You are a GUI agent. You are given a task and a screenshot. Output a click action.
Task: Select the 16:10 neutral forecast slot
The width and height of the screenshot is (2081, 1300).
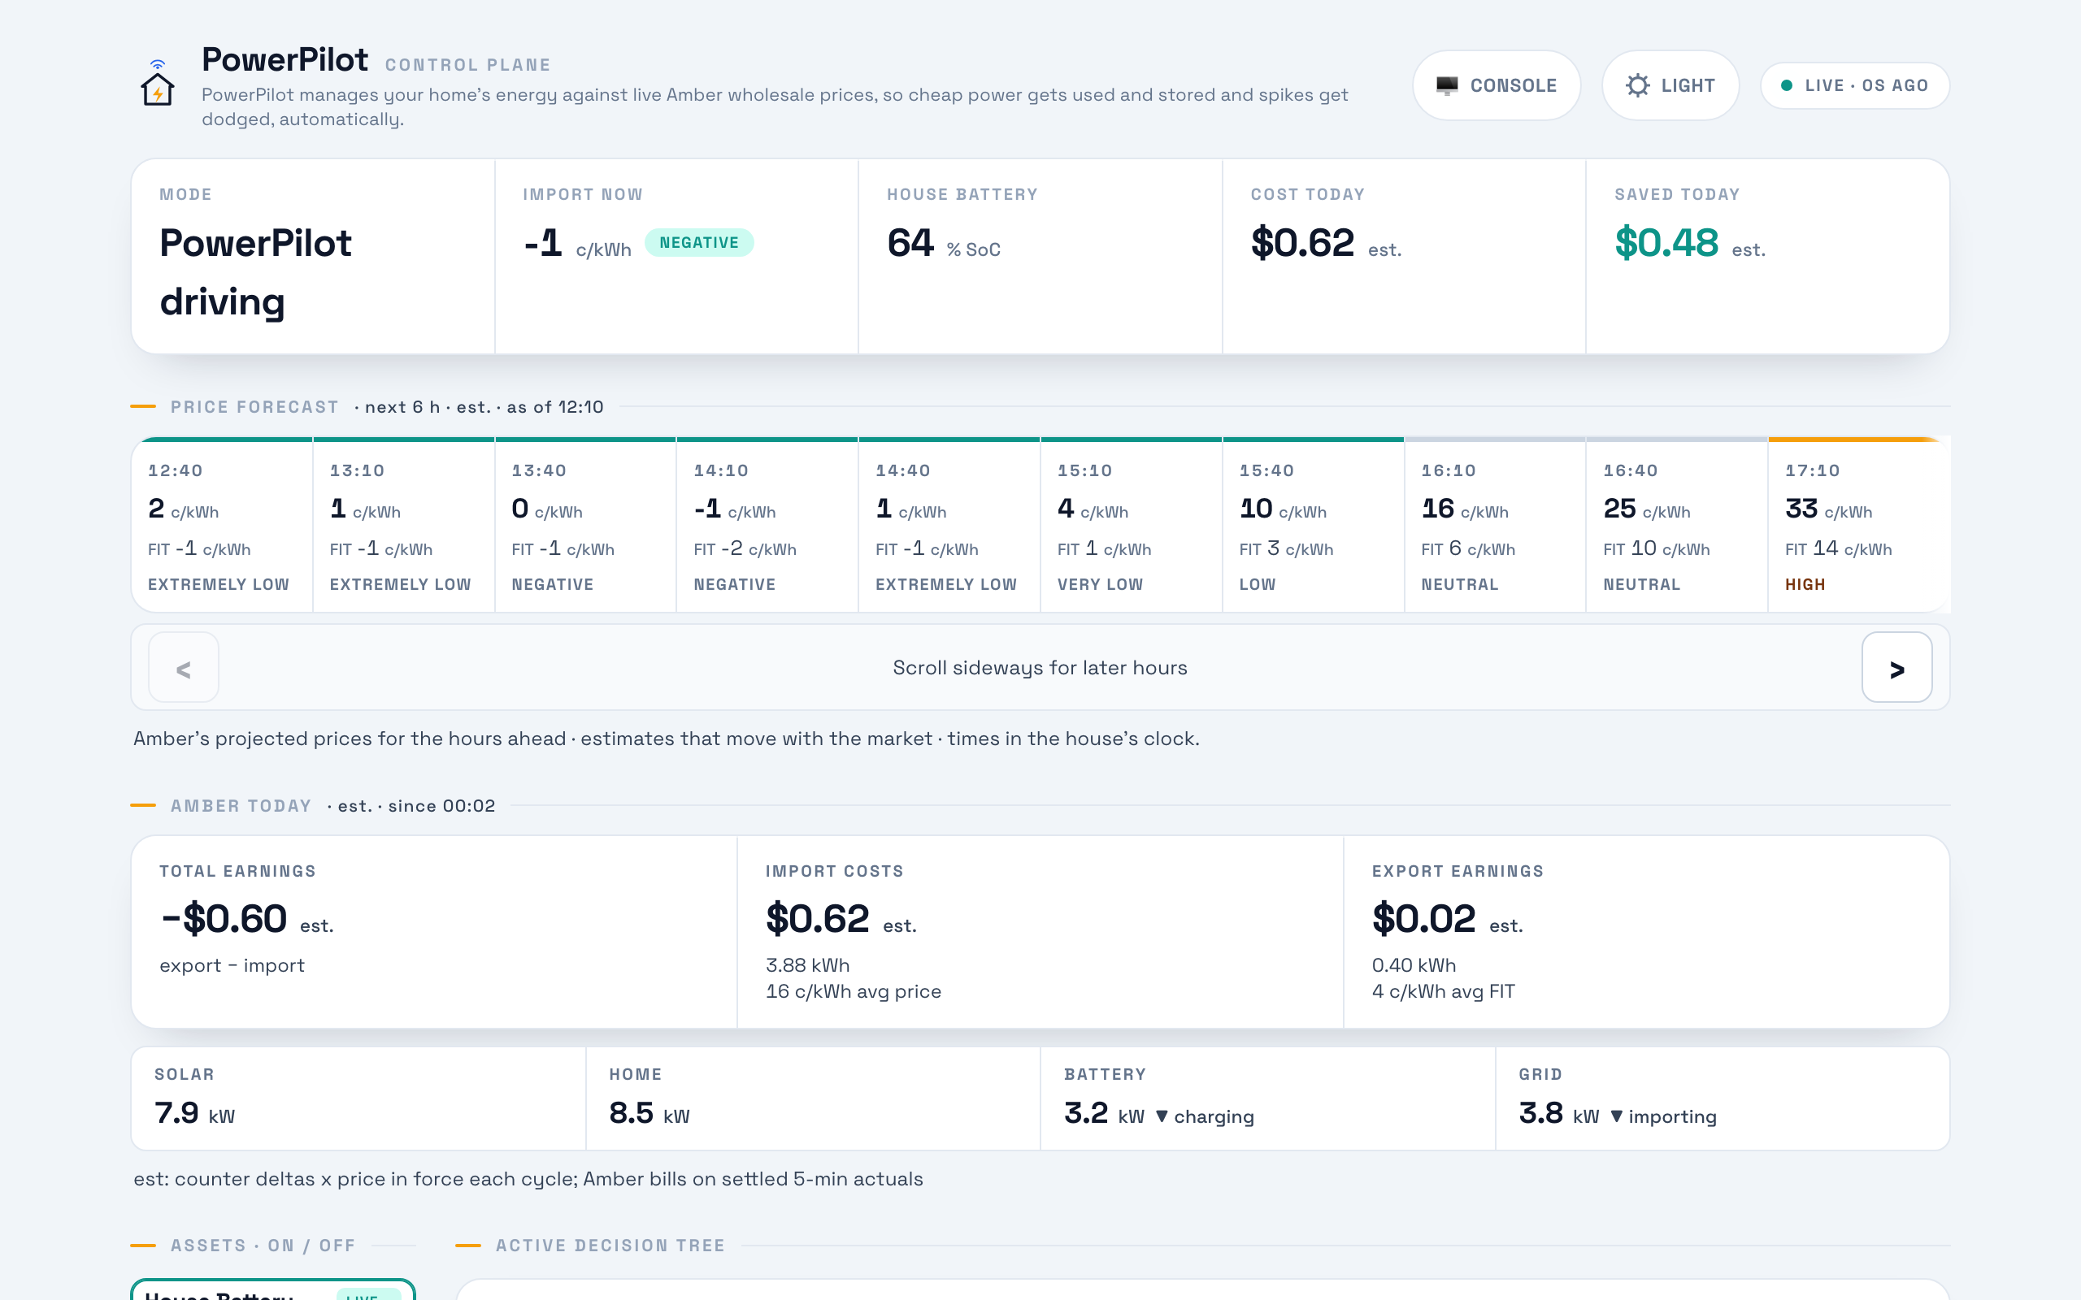pos(1496,526)
